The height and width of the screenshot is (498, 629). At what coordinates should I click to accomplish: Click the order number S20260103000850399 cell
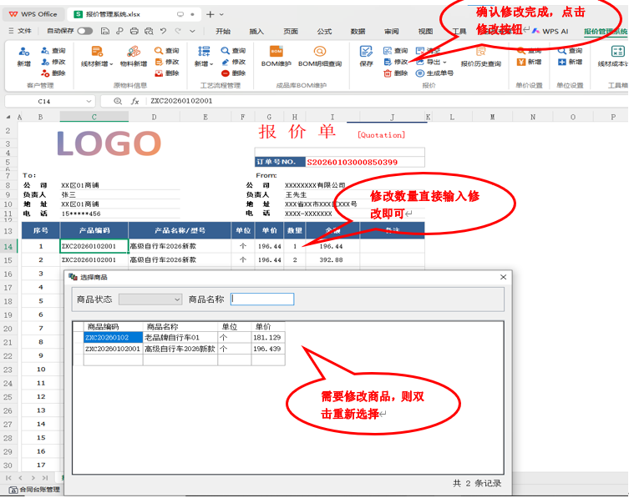(365, 162)
